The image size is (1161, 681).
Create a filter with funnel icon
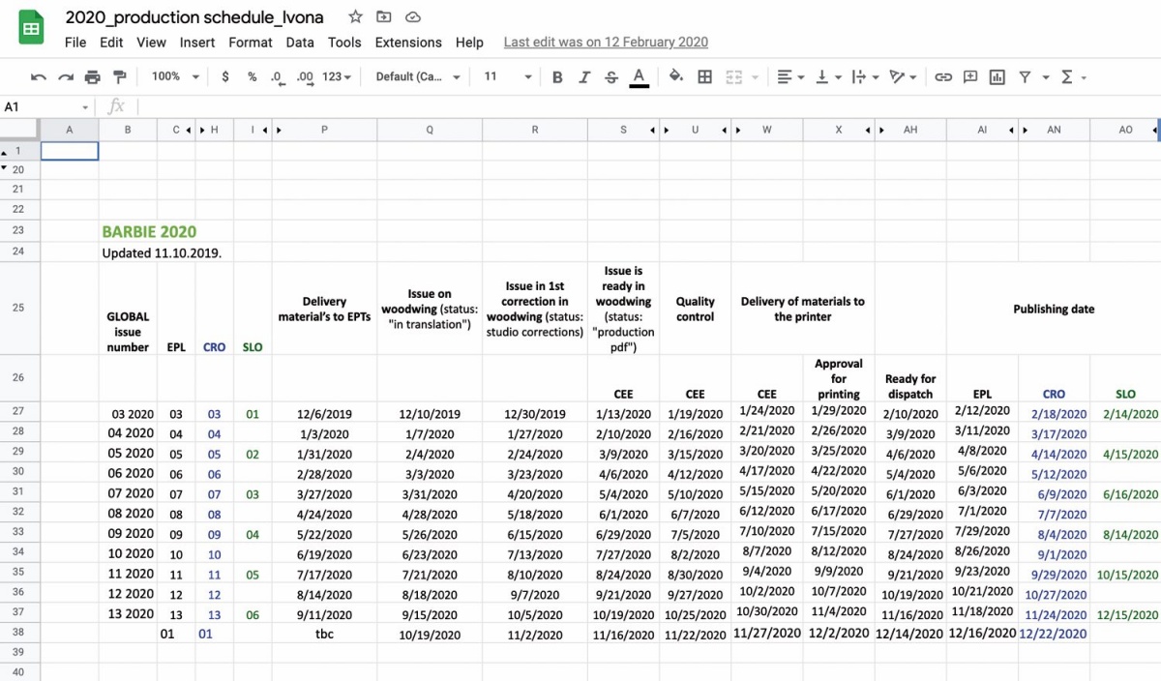tap(1025, 77)
